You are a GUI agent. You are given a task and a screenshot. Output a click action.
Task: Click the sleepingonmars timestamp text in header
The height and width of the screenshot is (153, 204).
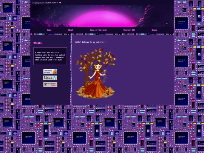coord(46,3)
